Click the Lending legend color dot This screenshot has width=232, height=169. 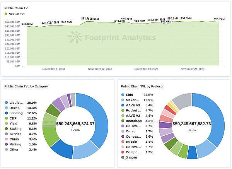pyautogui.click(x=7, y=113)
